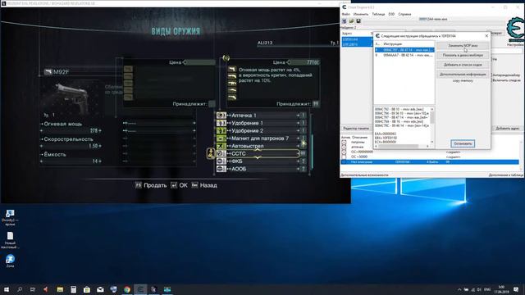Show hidden system tray icons chevron

click(x=459, y=289)
